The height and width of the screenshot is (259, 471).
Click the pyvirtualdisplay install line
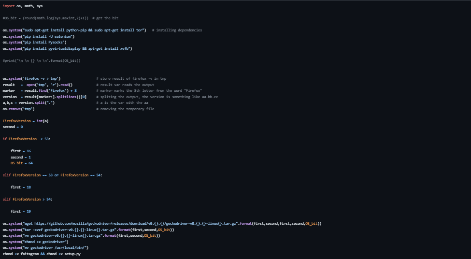tap(67, 48)
